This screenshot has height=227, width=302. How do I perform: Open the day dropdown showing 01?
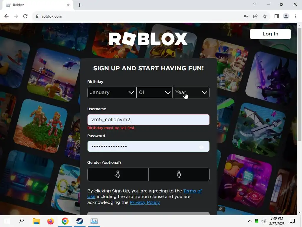155,93
